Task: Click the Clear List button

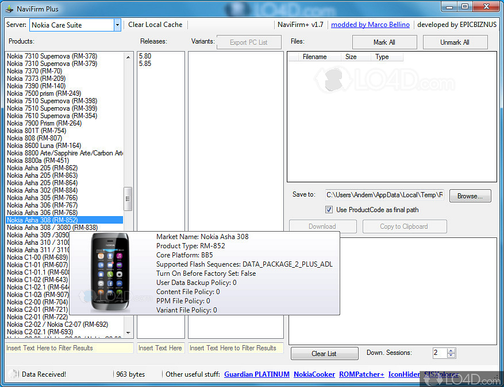Action: click(x=324, y=354)
